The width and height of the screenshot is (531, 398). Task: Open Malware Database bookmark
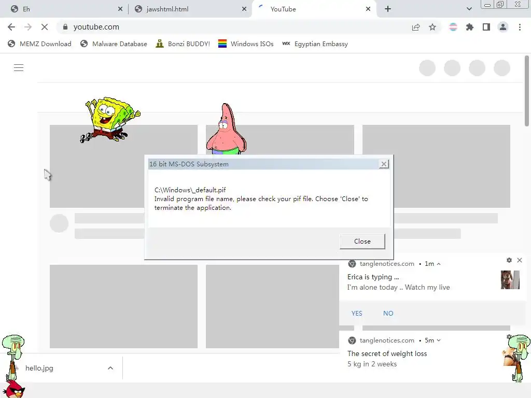click(114, 44)
